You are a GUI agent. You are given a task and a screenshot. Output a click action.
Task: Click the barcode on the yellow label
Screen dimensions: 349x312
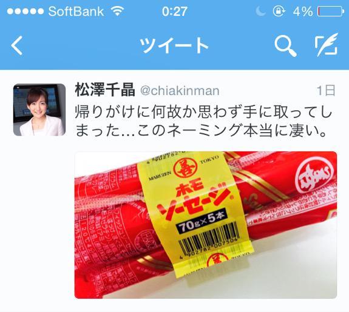tap(209, 239)
